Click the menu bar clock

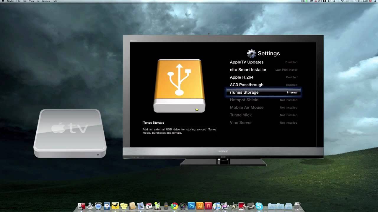tap(361, 1)
